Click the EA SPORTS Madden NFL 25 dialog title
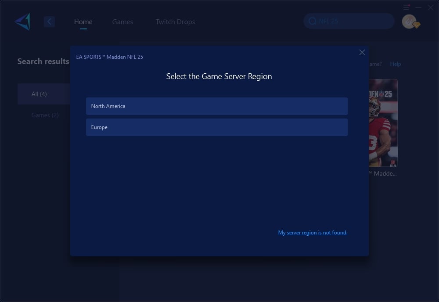 pos(109,57)
